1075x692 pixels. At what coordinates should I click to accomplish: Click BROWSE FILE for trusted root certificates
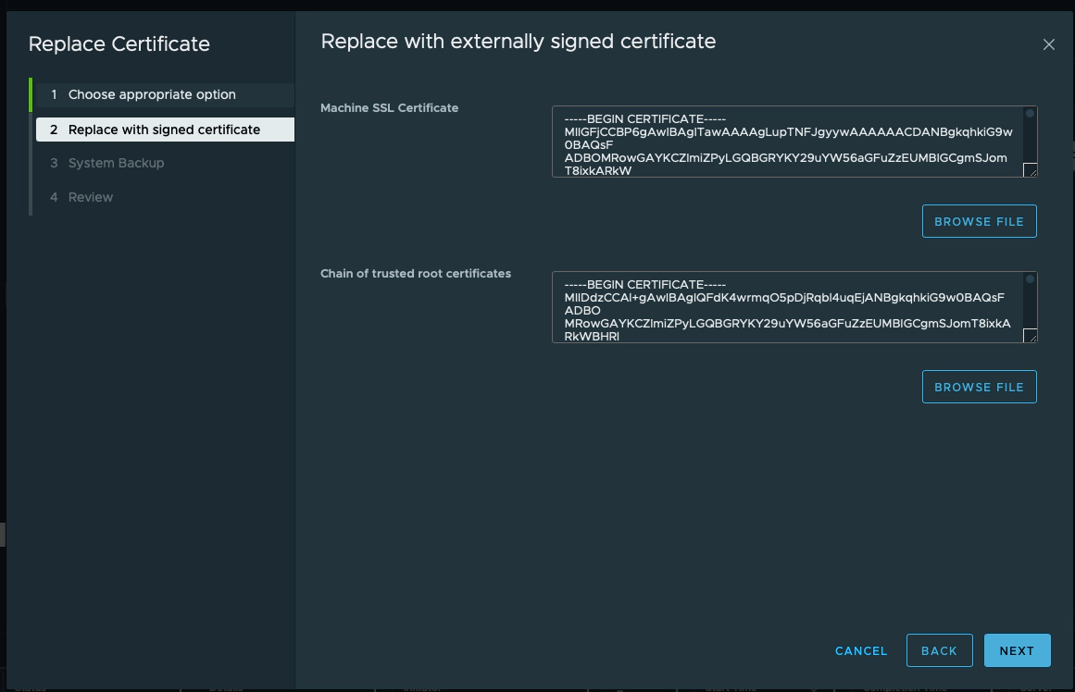[979, 387]
